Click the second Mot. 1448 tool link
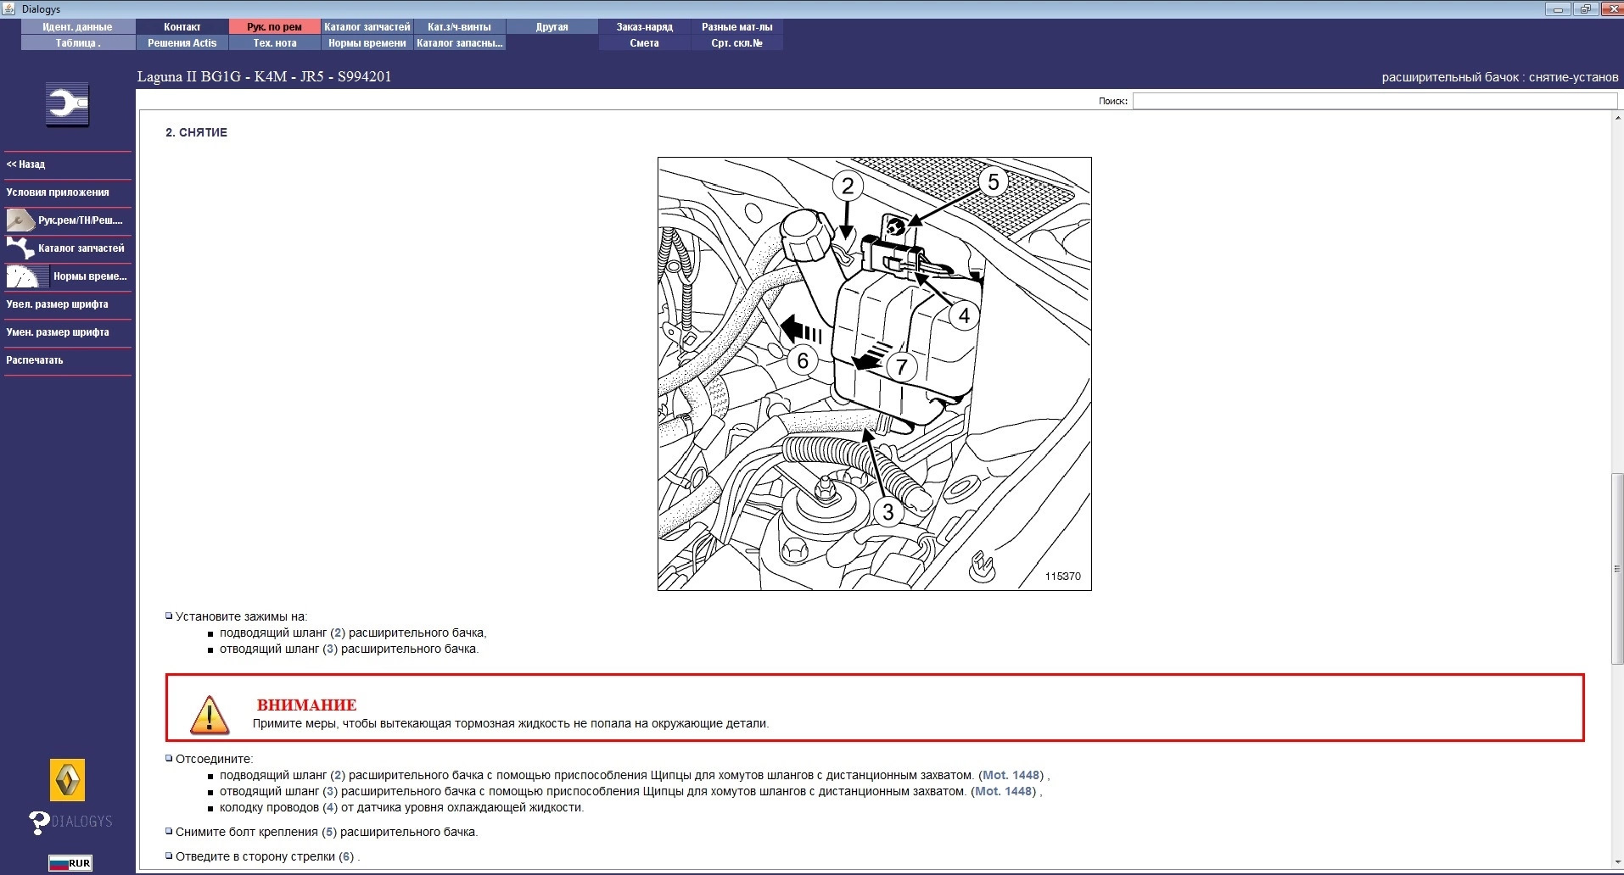Screen dimensions: 1624x875 (x=1004, y=791)
